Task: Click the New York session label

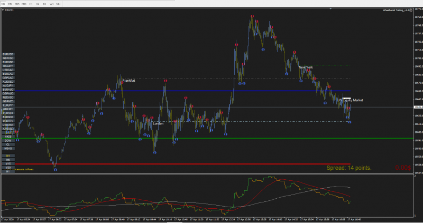Action: tap(306, 67)
